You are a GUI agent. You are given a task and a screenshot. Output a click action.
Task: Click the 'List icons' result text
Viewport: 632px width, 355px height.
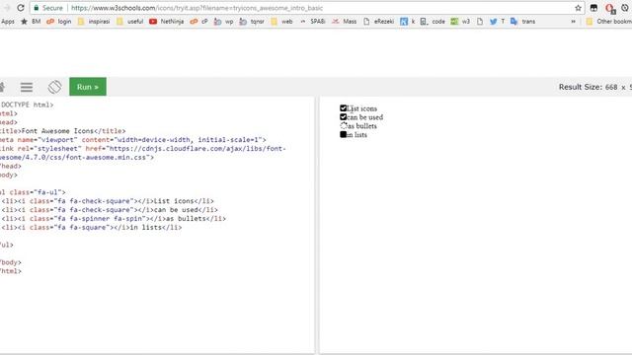tap(362, 108)
